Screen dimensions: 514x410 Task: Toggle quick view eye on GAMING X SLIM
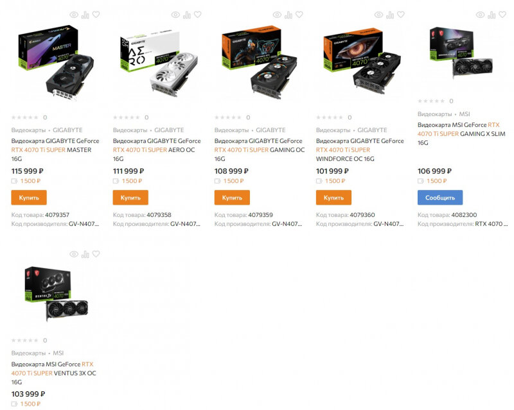pyautogui.click(x=480, y=15)
